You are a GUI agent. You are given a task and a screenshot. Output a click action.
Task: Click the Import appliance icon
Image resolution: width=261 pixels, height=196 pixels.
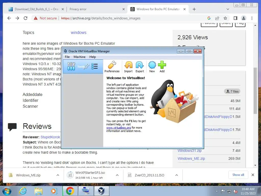(x=128, y=67)
